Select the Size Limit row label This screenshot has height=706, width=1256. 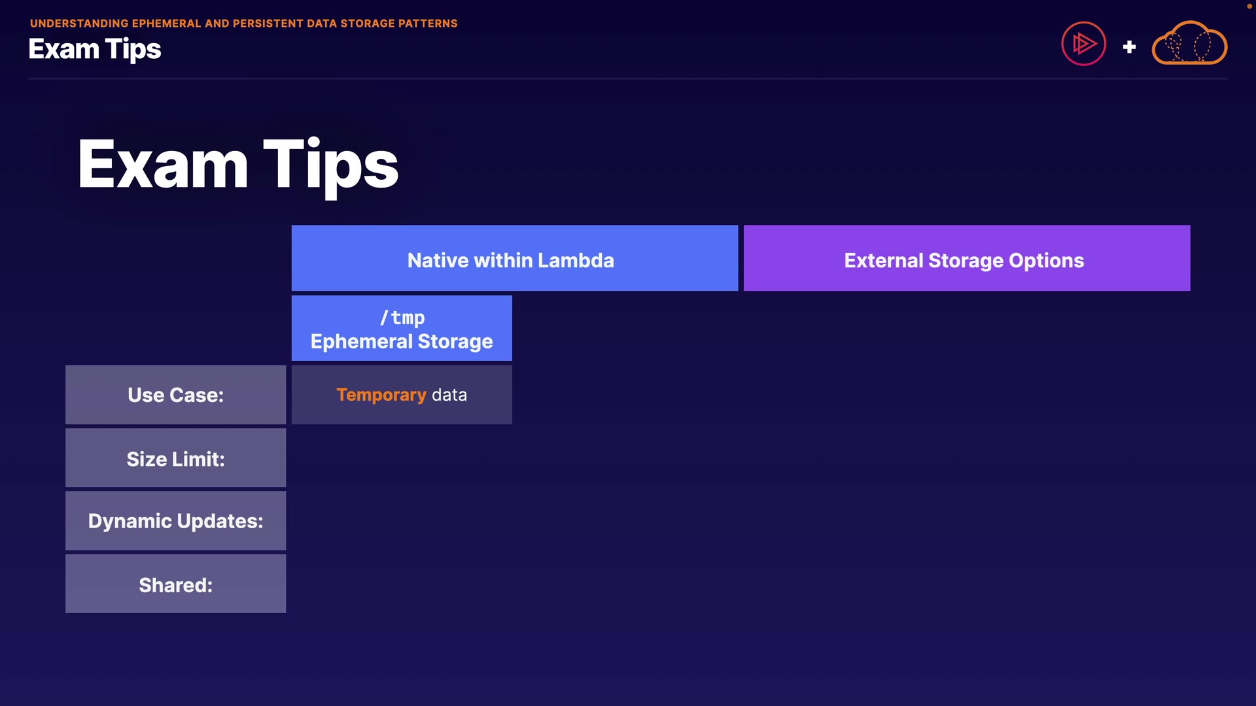click(x=175, y=458)
